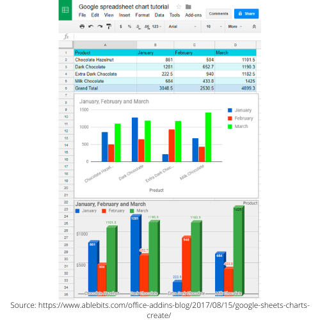Select the Grand Total cell
320x320 pixels.
(x=105, y=88)
